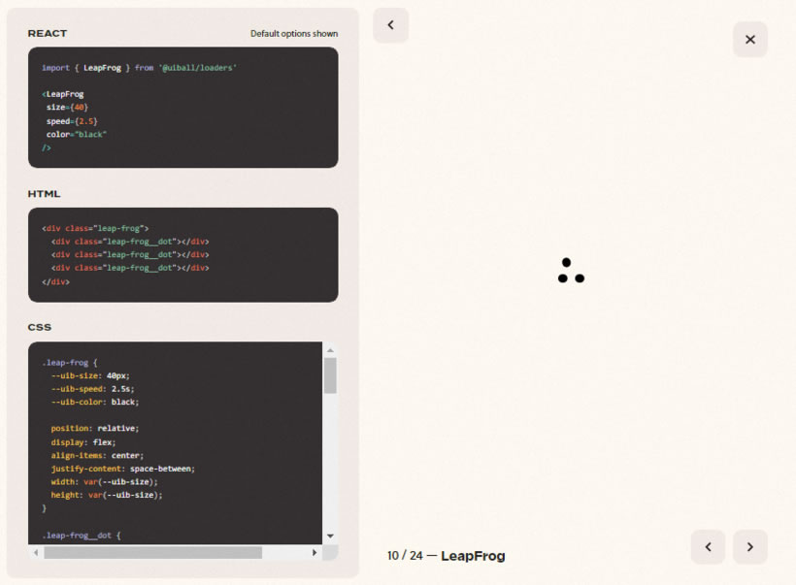Go to the next loader in the gallery
The width and height of the screenshot is (796, 585).
click(x=749, y=547)
